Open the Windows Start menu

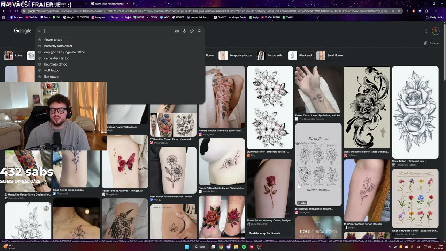pos(187,247)
